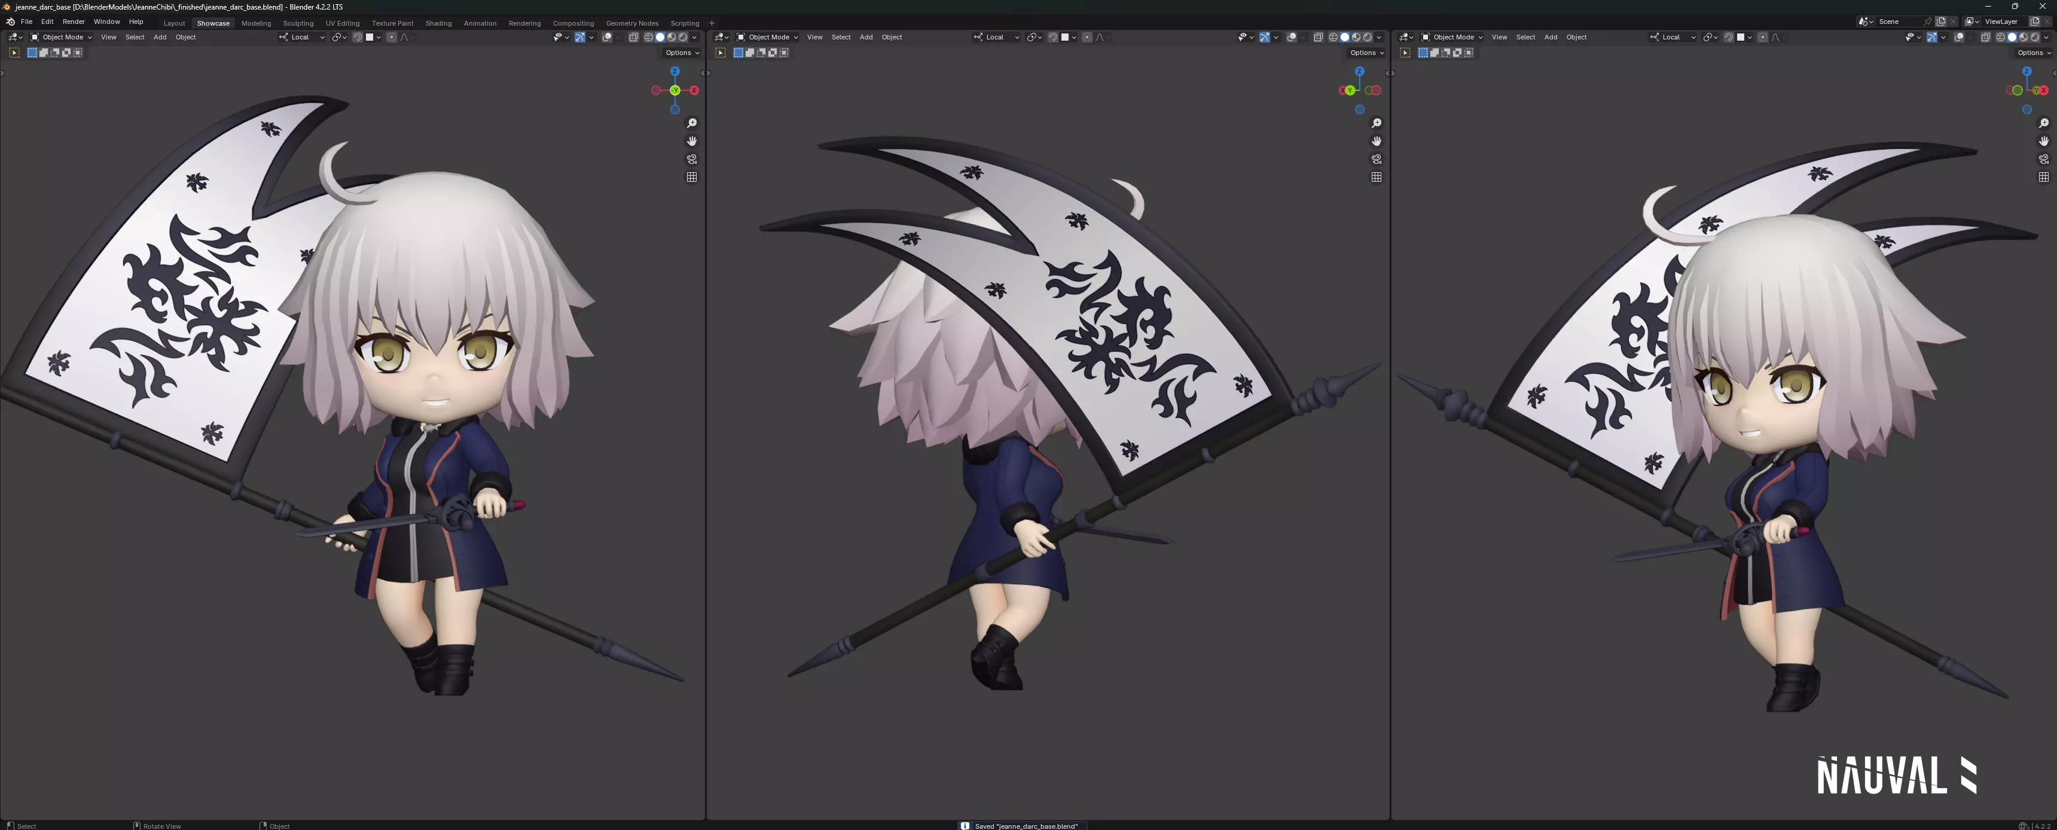The image size is (2057, 830).
Task: Choose Subtract selection mode in left viewport
Action: (x=55, y=53)
